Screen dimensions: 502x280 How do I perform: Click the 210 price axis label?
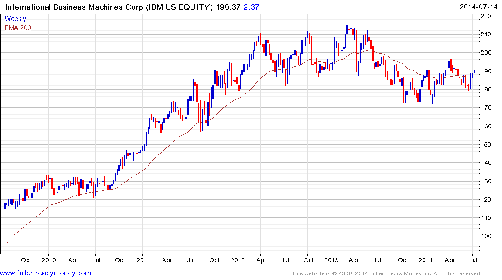coord(486,34)
